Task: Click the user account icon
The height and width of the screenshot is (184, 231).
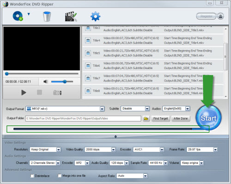Action: point(220,16)
